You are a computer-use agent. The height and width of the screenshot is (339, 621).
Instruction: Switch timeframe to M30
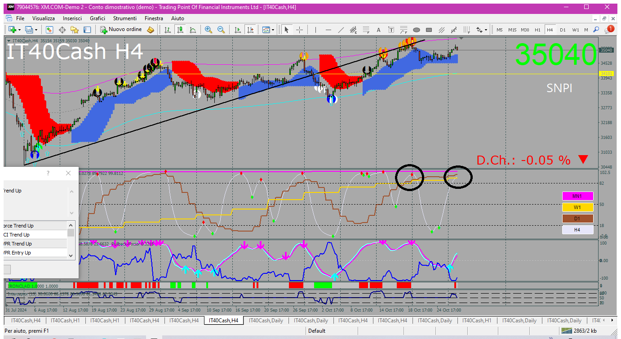pyautogui.click(x=525, y=30)
